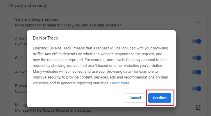Image resolution: width=211 pixels, height=116 pixels.
Task: Click the 'Do Not Track' dialog title
Action: [45, 38]
